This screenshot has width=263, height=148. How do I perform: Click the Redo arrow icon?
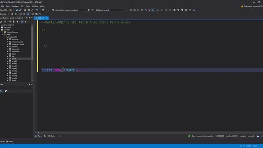44,10
